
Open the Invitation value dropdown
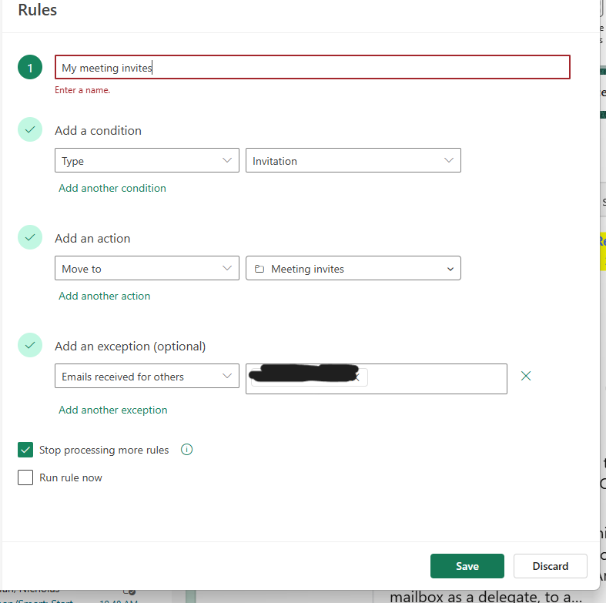(353, 160)
